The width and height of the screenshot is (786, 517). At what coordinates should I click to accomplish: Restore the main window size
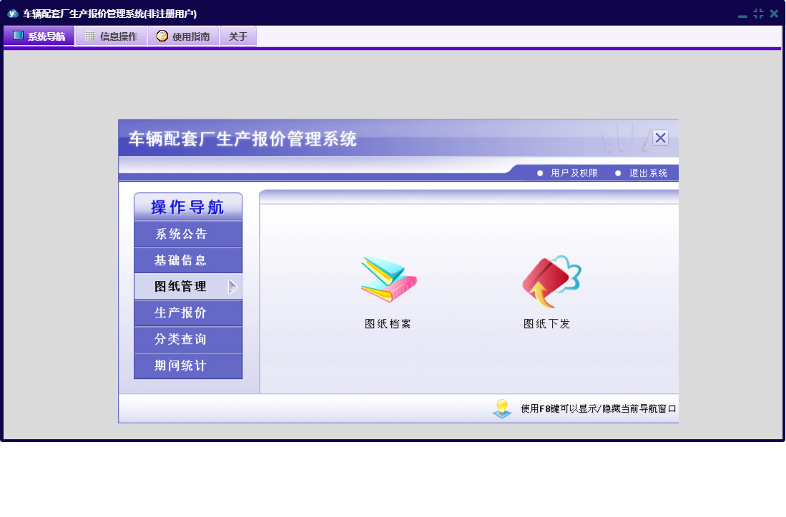pos(758,14)
